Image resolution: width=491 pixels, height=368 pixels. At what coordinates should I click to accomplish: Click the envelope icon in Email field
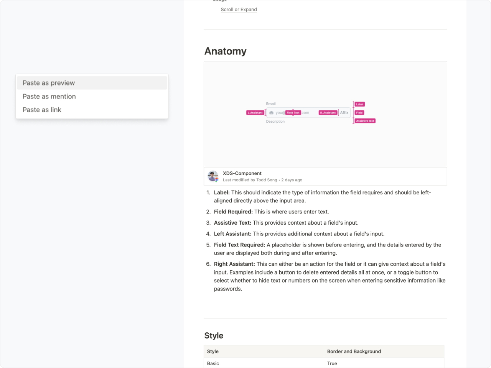tap(272, 113)
